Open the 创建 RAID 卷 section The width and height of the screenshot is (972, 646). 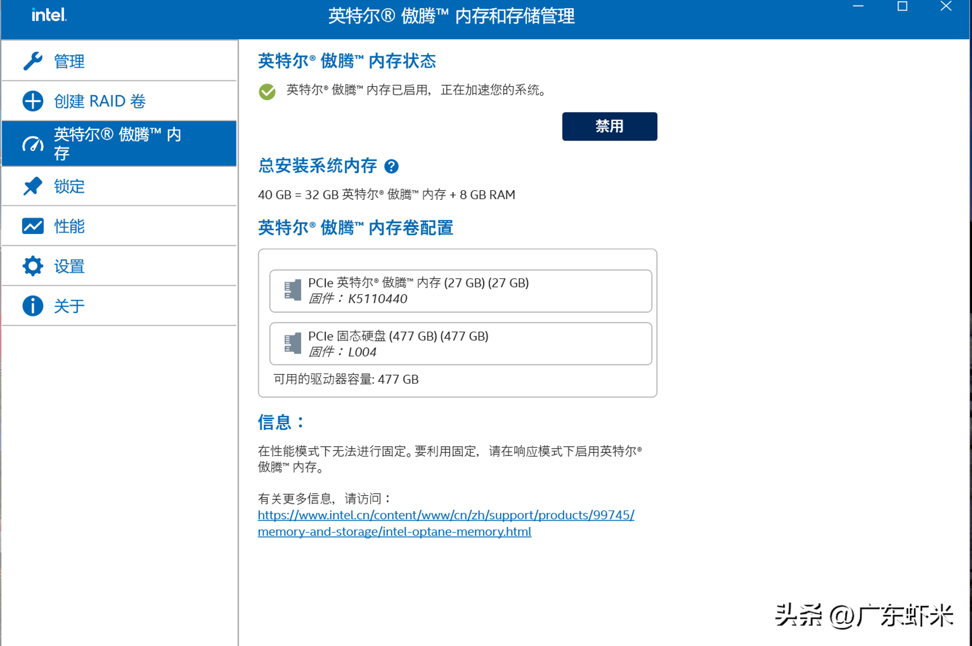[119, 101]
